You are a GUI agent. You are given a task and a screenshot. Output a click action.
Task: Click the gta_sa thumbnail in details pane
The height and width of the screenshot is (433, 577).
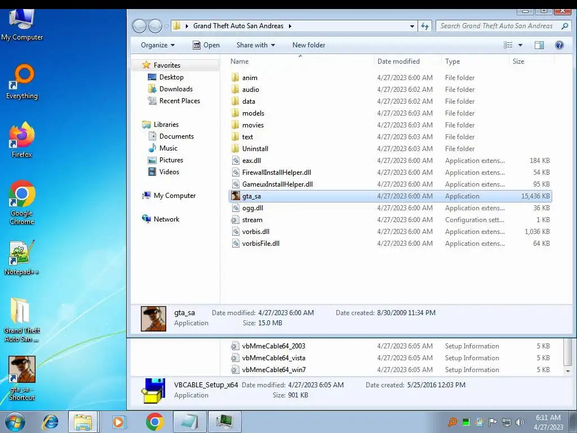(153, 319)
